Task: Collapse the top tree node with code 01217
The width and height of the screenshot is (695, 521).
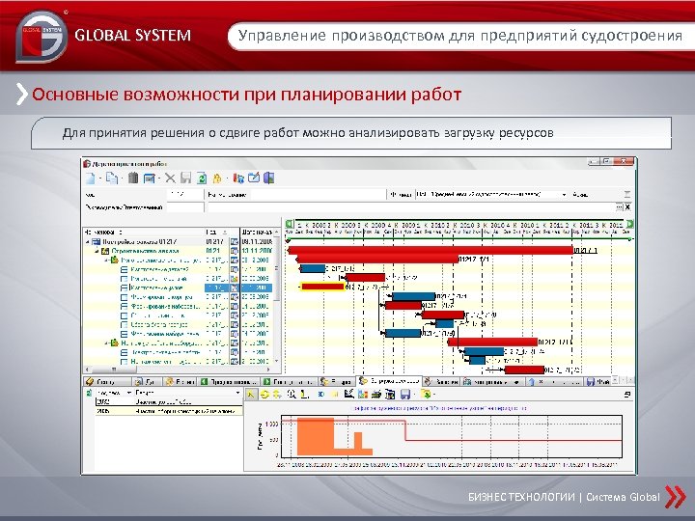Action: tap(87, 242)
